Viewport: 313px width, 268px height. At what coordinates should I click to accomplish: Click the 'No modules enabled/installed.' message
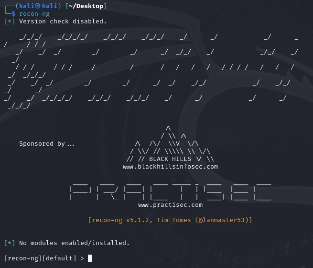[x=74, y=243]
